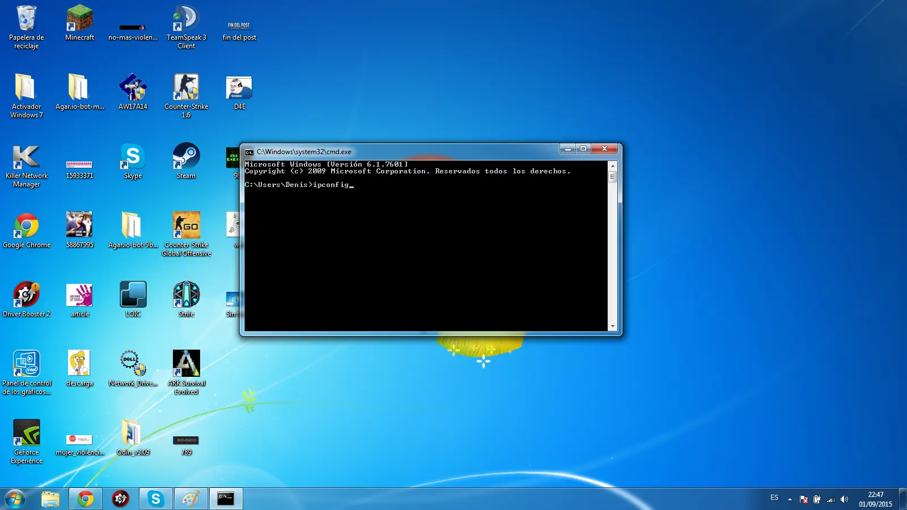This screenshot has width=907, height=510.
Task: Open the volume speaker tray icon
Action: 845,499
